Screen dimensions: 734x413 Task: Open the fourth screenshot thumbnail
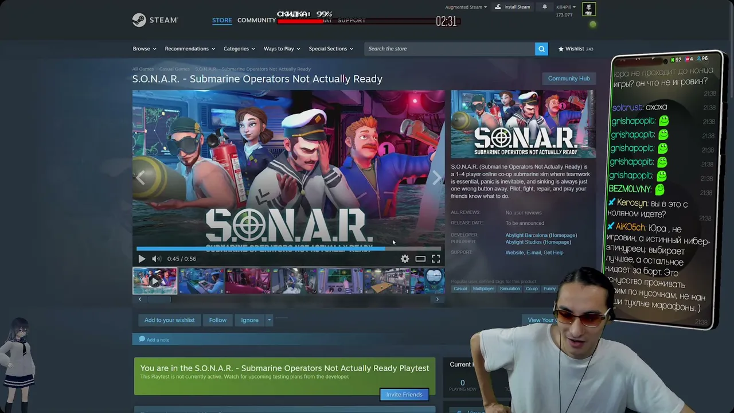pos(294,281)
